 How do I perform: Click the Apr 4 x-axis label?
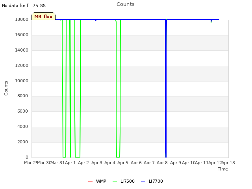tap(110, 163)
